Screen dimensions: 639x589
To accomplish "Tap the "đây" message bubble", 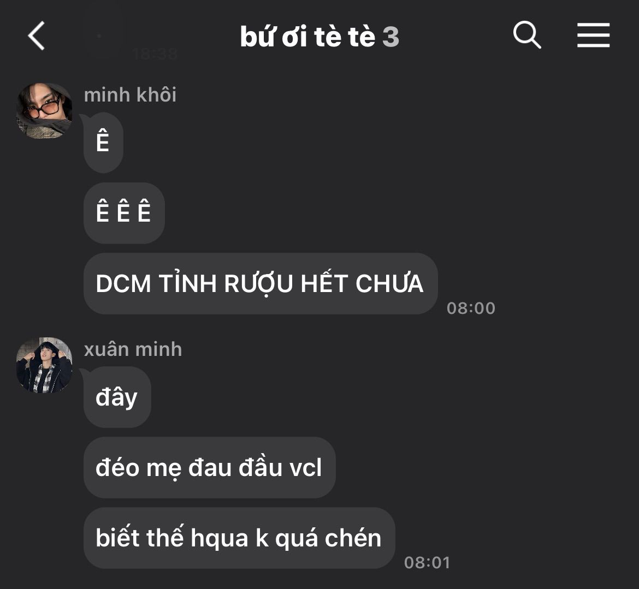I will pyautogui.click(x=117, y=397).
